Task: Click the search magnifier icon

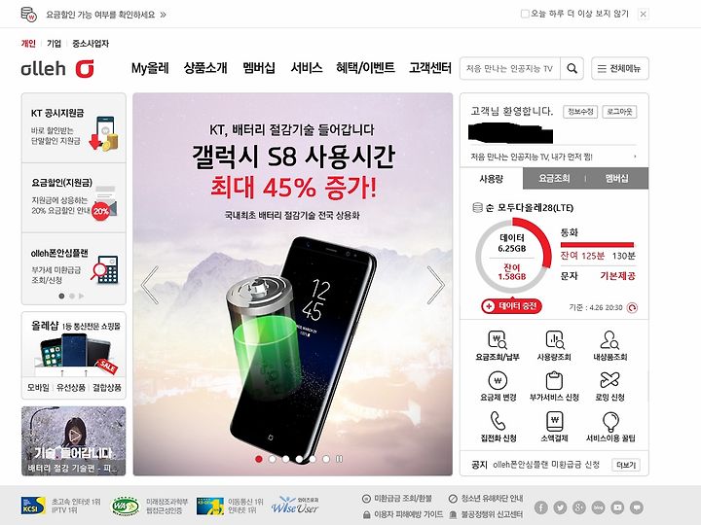Action: (x=572, y=68)
